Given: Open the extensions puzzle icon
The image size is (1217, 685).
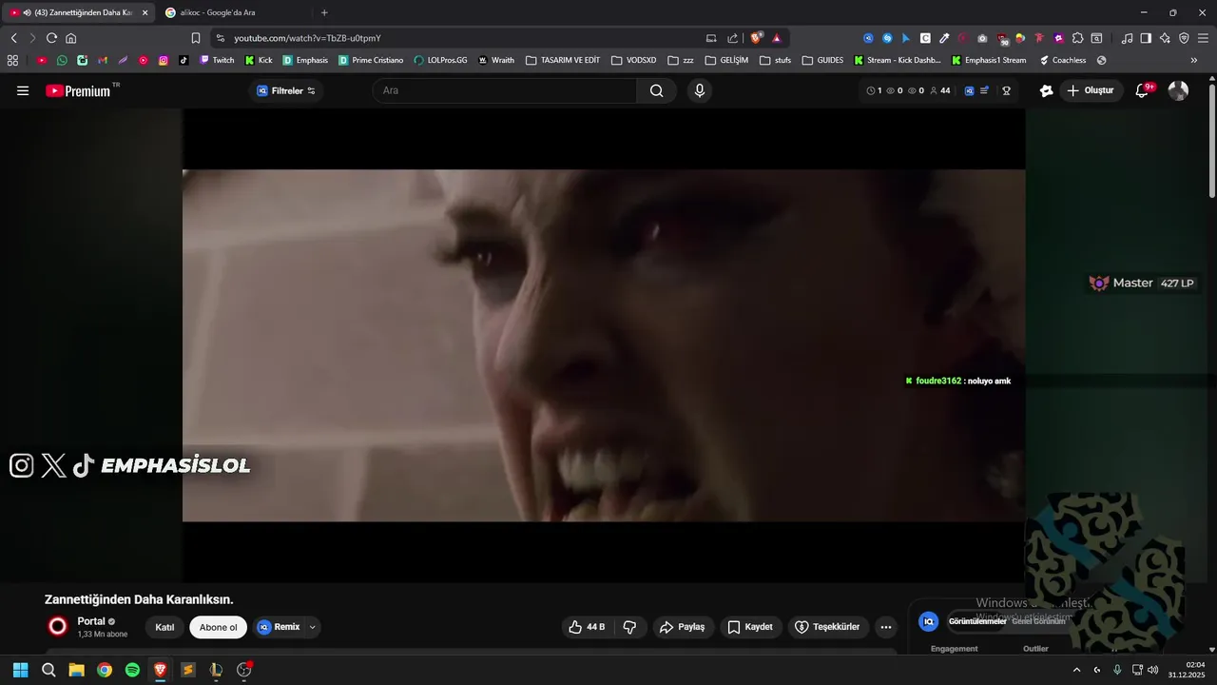Looking at the screenshot, I should (1077, 38).
